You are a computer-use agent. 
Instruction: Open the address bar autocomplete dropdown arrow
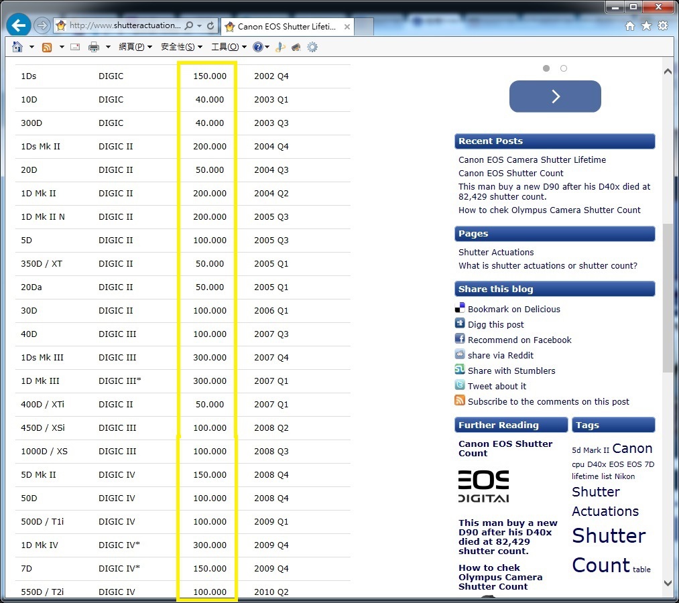[199, 25]
